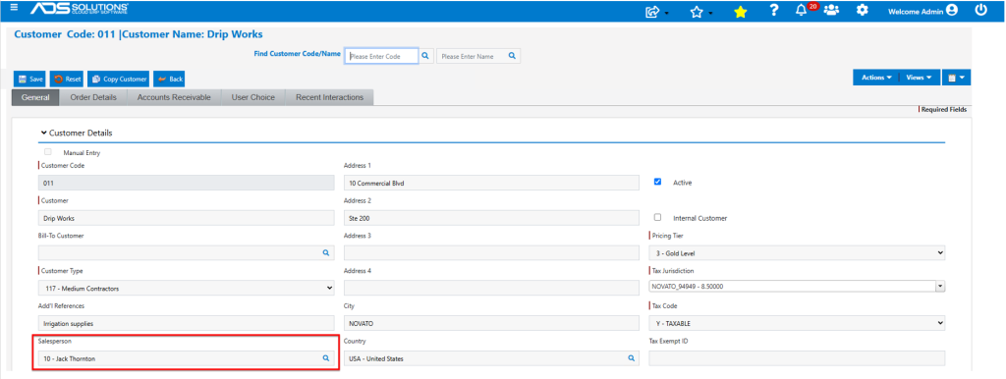Click the Country lookup magnifier
This screenshot has height=379, width=1006.
click(x=631, y=358)
